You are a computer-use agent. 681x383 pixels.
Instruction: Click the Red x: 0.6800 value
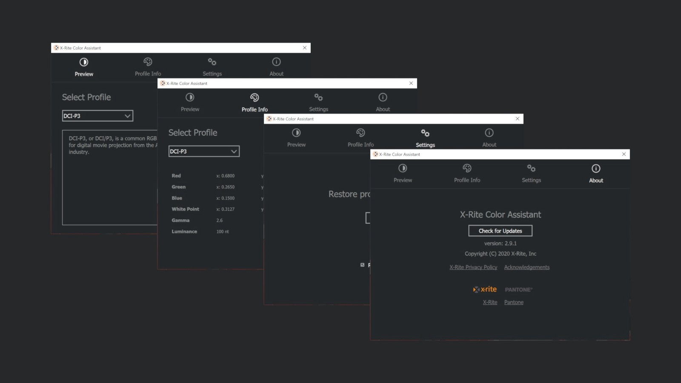225,176
